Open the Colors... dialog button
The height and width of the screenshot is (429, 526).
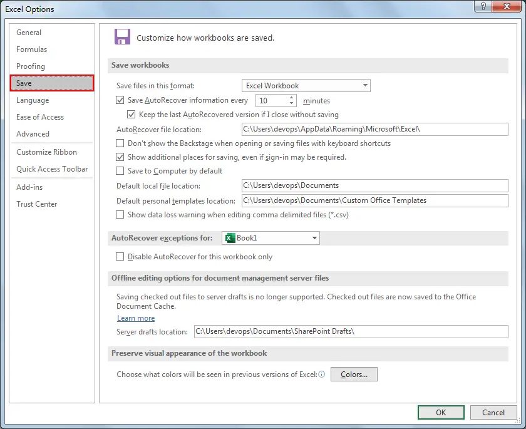point(354,375)
